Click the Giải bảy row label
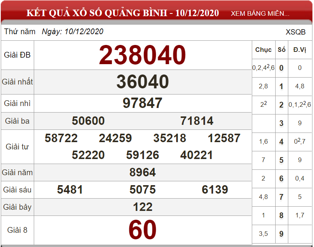 point(17,207)
